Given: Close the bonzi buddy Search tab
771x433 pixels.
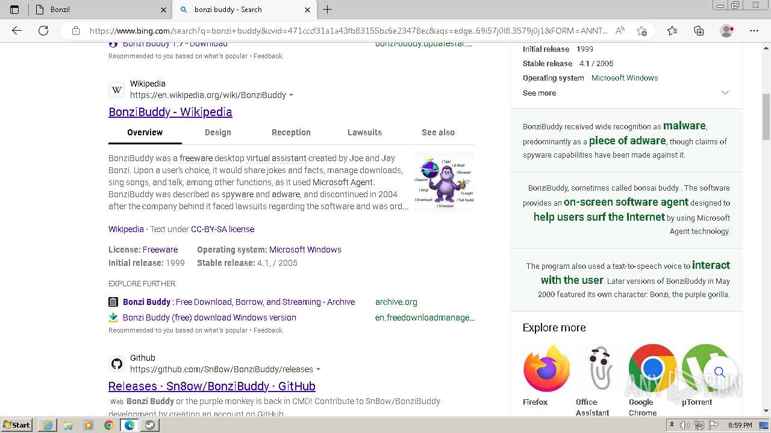Looking at the screenshot, I should [x=307, y=10].
